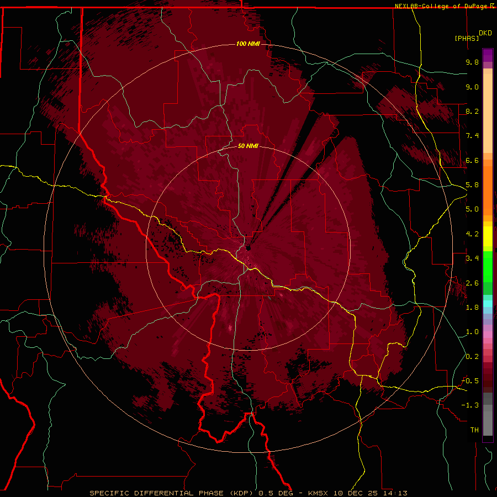
Task: Click the [PHAS] label near the legend
Action: pyautogui.click(x=467, y=38)
